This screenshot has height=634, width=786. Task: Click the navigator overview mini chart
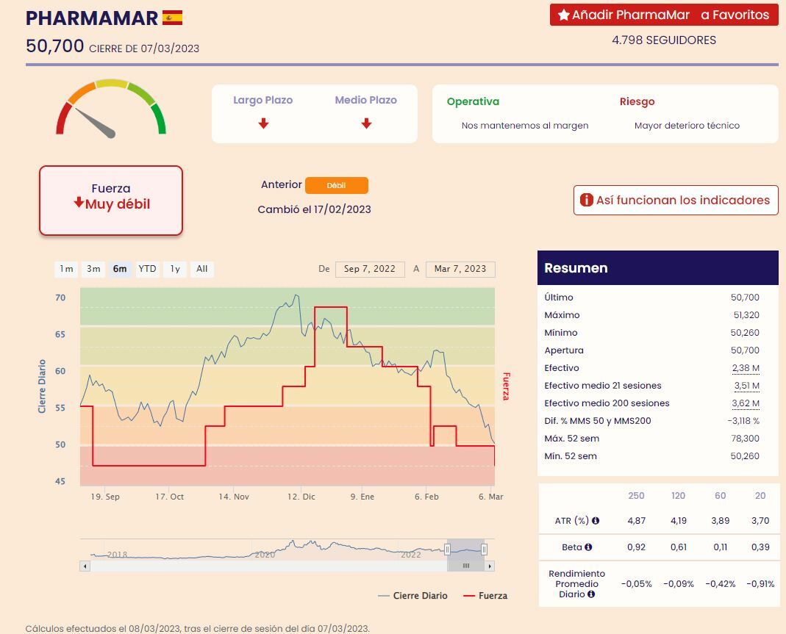(287, 550)
